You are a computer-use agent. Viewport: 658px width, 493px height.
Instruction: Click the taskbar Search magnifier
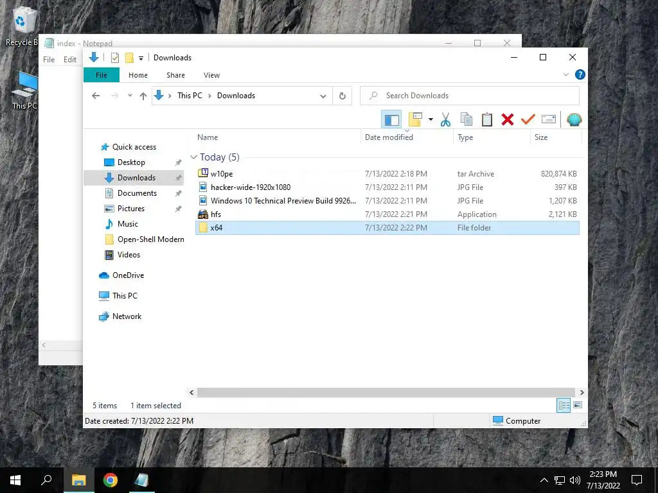click(x=46, y=480)
